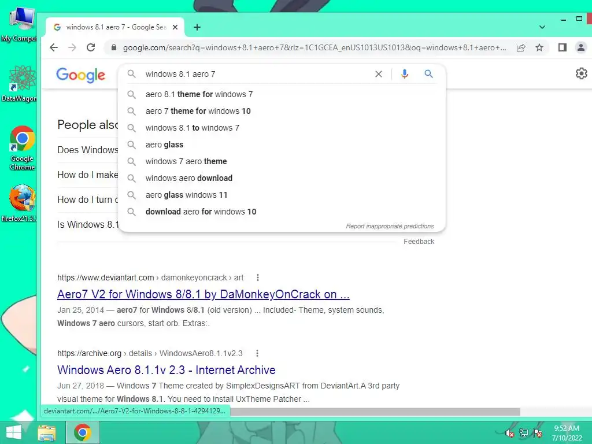Pick suggestion 'aero glass windows 11'
Screen dimensions: 592x444
point(282,195)
